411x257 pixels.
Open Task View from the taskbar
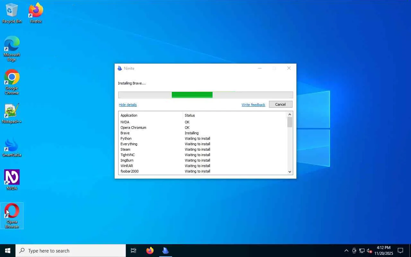[134, 251]
